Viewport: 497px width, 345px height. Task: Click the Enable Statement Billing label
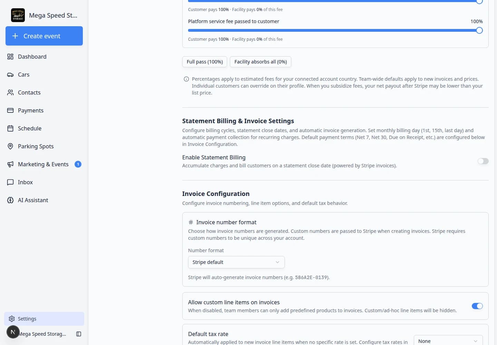(x=214, y=157)
